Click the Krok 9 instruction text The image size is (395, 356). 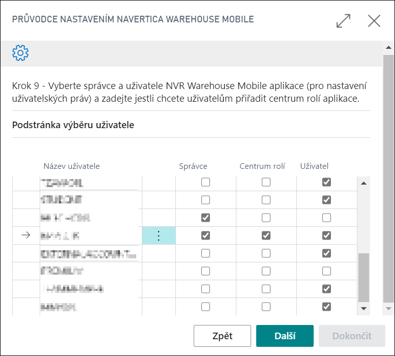pyautogui.click(x=190, y=92)
